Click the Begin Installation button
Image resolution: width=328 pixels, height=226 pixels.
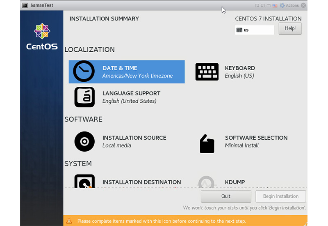pyautogui.click(x=281, y=196)
